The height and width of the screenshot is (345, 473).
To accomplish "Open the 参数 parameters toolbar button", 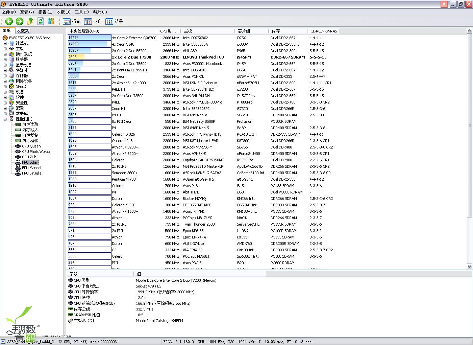I will [x=93, y=21].
